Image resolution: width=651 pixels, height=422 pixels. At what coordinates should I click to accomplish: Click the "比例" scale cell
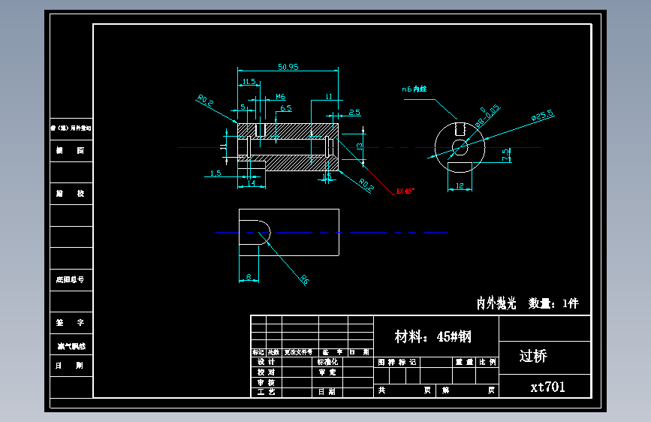pos(487,362)
